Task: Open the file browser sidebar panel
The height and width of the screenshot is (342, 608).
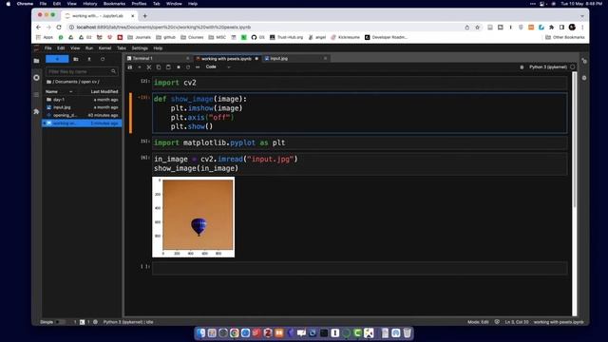Action: coord(36,61)
